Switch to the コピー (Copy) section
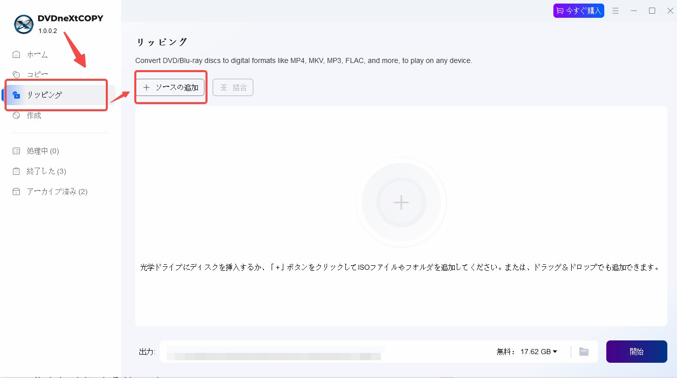 point(37,75)
